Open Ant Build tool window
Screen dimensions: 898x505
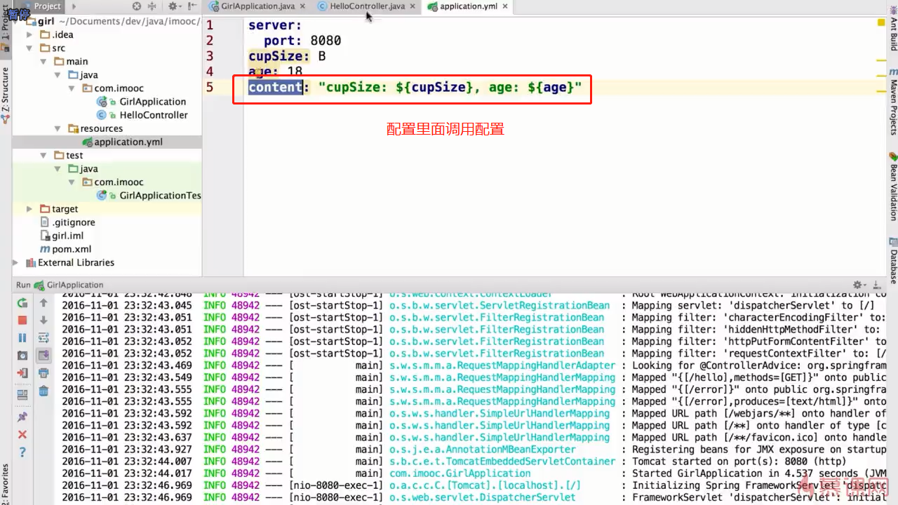pos(893,28)
